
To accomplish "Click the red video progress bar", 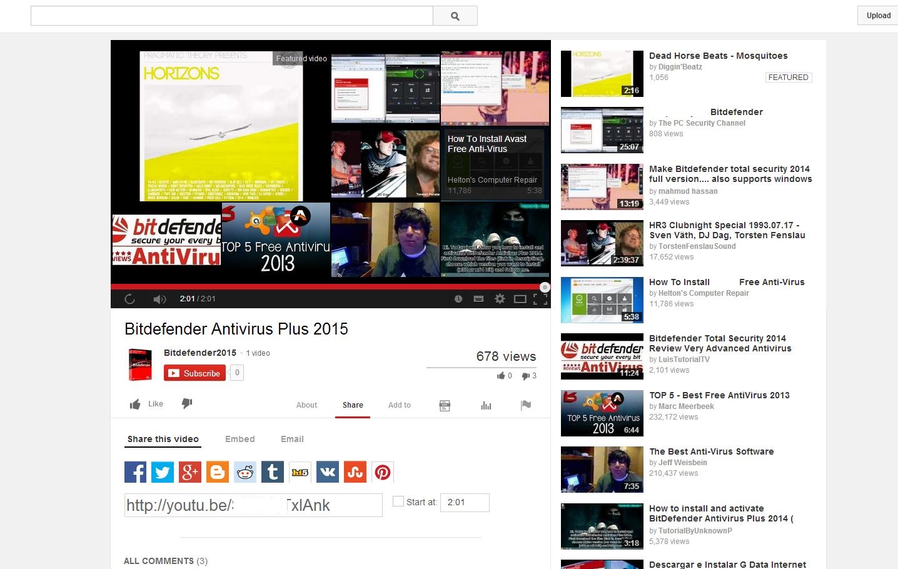I will [325, 287].
